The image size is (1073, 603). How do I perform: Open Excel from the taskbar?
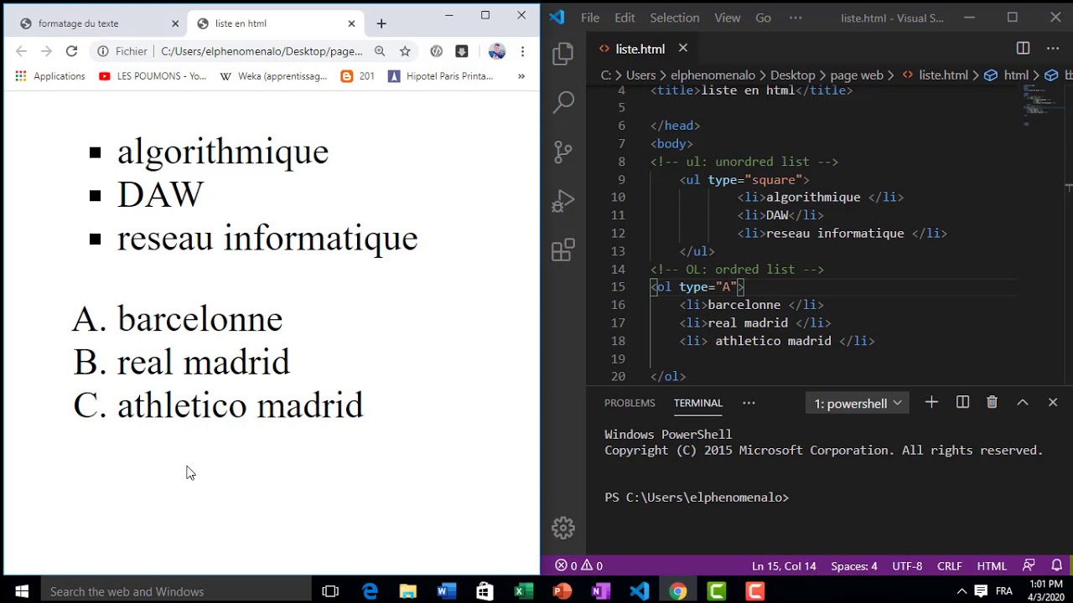pos(524,591)
